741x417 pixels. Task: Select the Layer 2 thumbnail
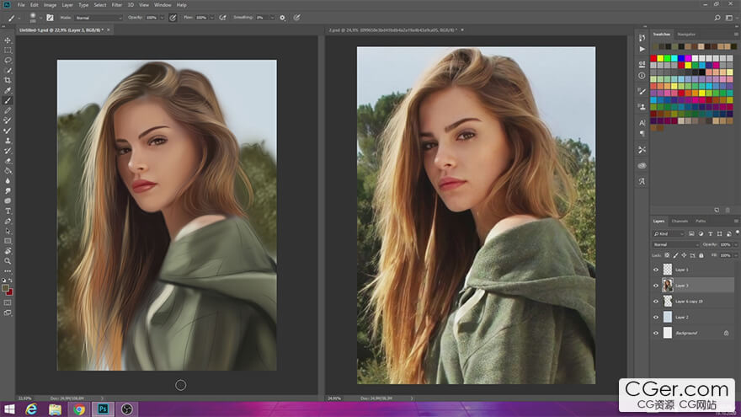[x=667, y=318]
